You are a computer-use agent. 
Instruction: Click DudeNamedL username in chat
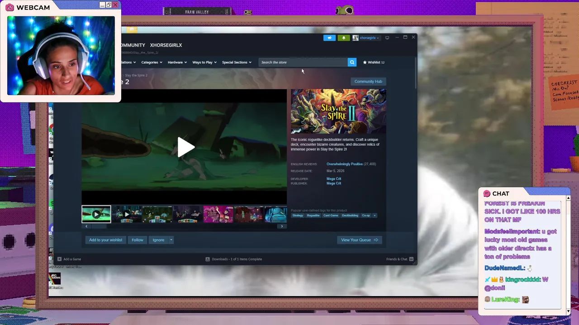(x=505, y=268)
